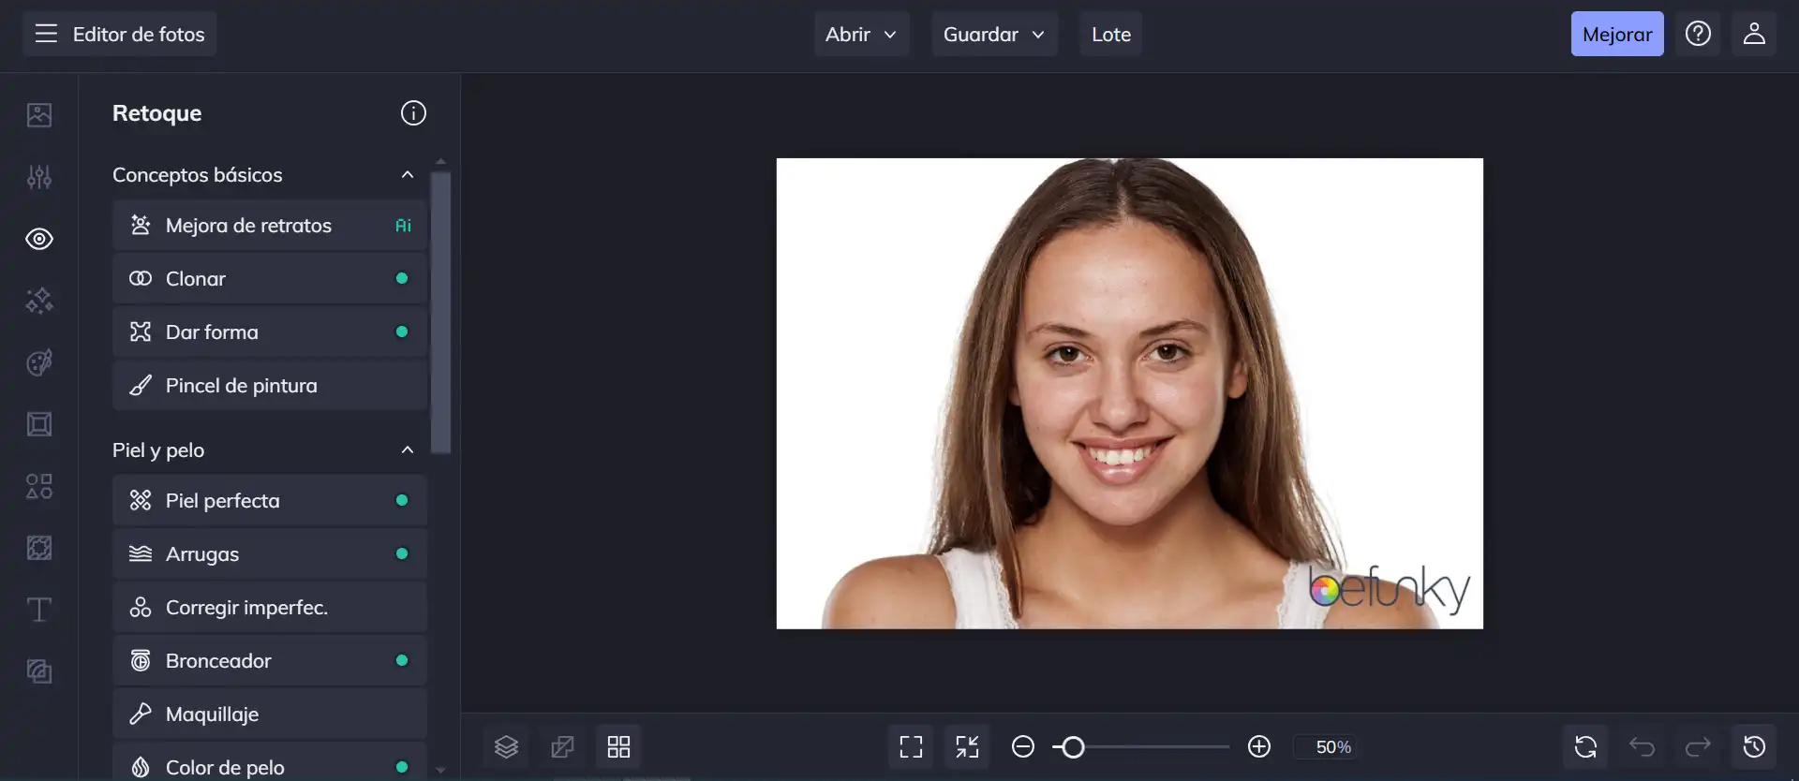The image size is (1799, 781).
Task: Open the Guardar dropdown
Action: 994,35
